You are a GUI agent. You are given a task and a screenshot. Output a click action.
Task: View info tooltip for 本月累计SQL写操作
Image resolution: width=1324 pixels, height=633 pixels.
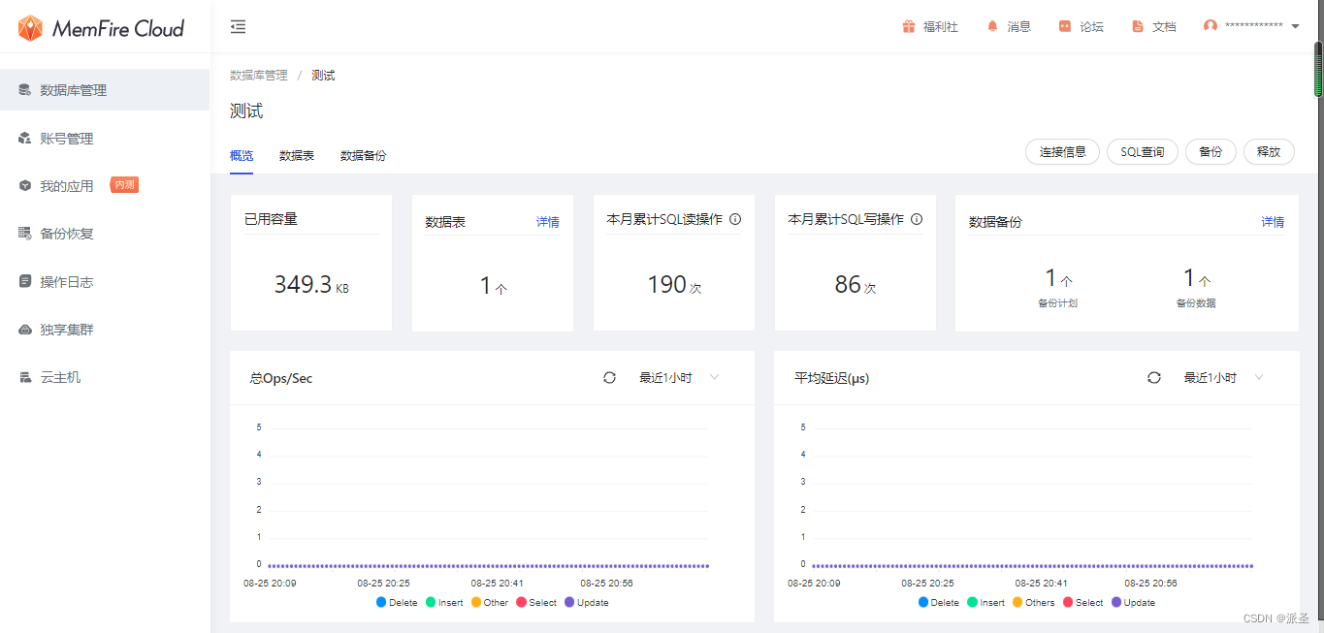[916, 219]
